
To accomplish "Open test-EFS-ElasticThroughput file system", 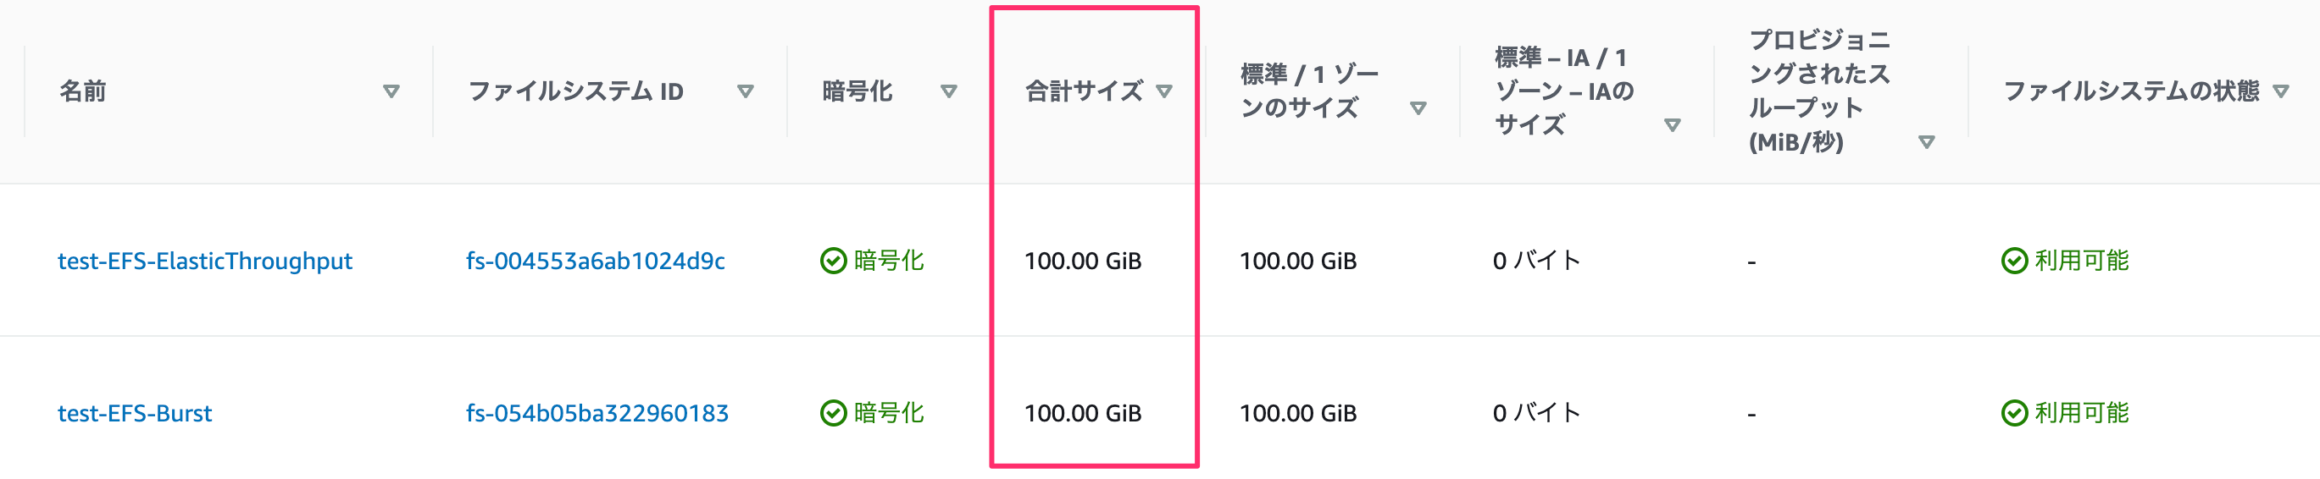I will tap(205, 261).
